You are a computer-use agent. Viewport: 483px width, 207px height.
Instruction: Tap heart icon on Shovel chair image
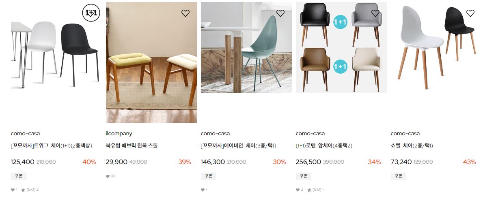point(470,13)
